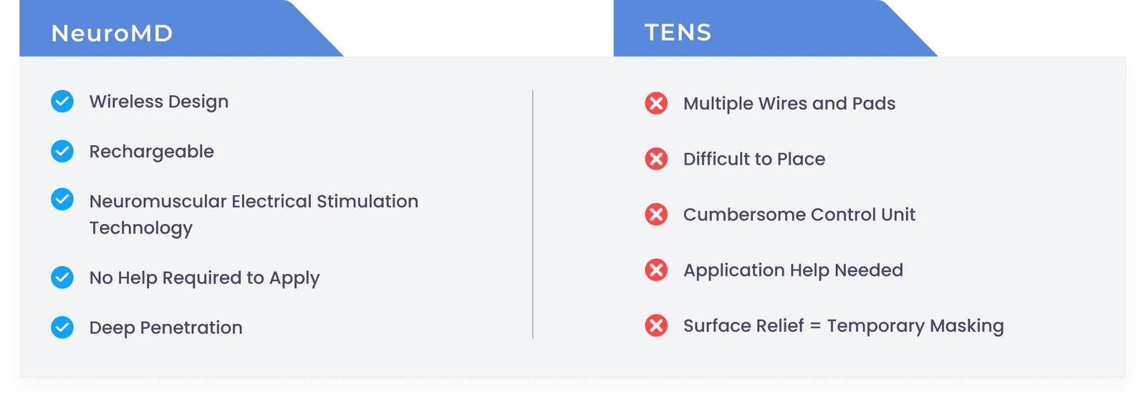Click the blue checkmark next to Rechargeable
1146x407 pixels.
[x=62, y=152]
